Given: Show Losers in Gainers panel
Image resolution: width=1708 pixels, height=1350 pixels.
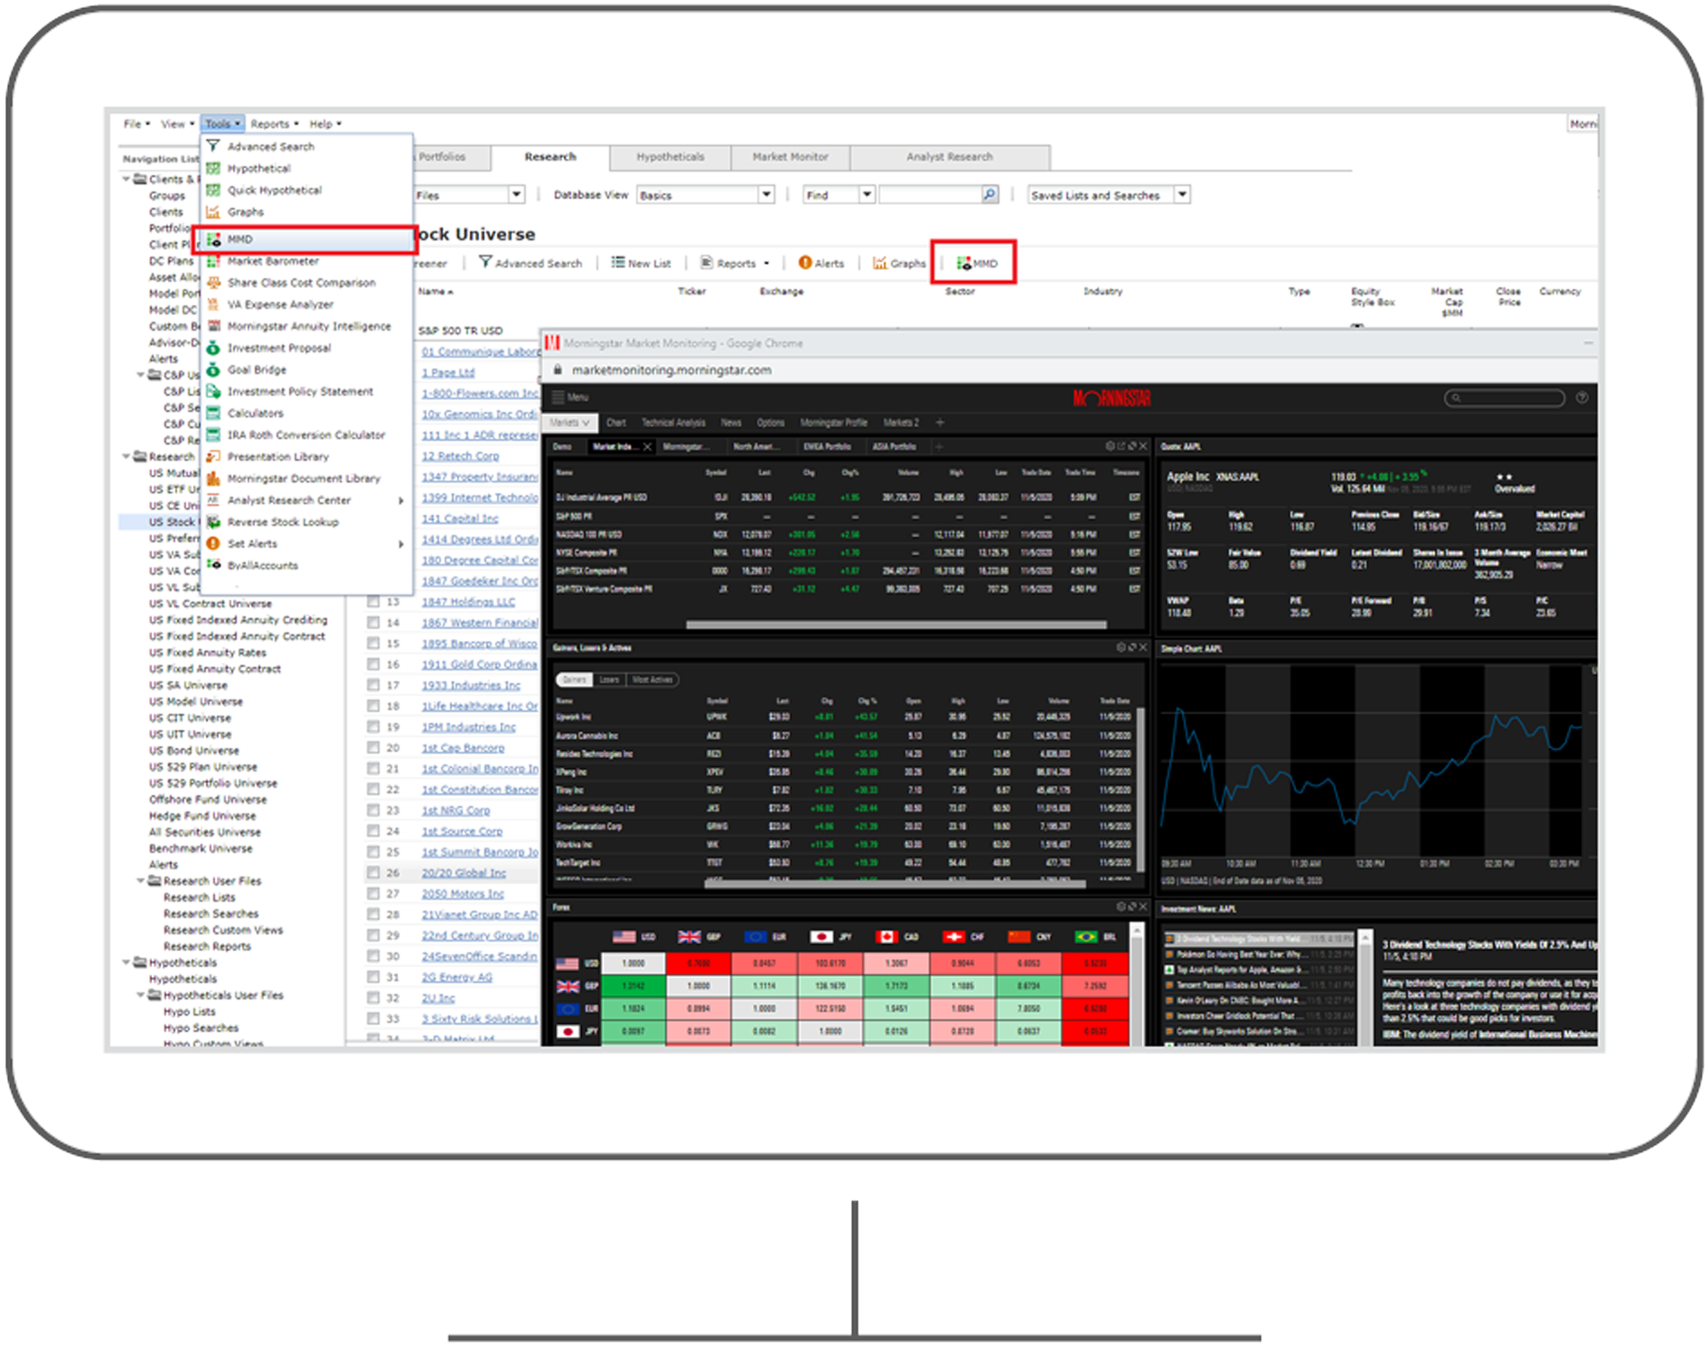Looking at the screenshot, I should pos(609,680).
